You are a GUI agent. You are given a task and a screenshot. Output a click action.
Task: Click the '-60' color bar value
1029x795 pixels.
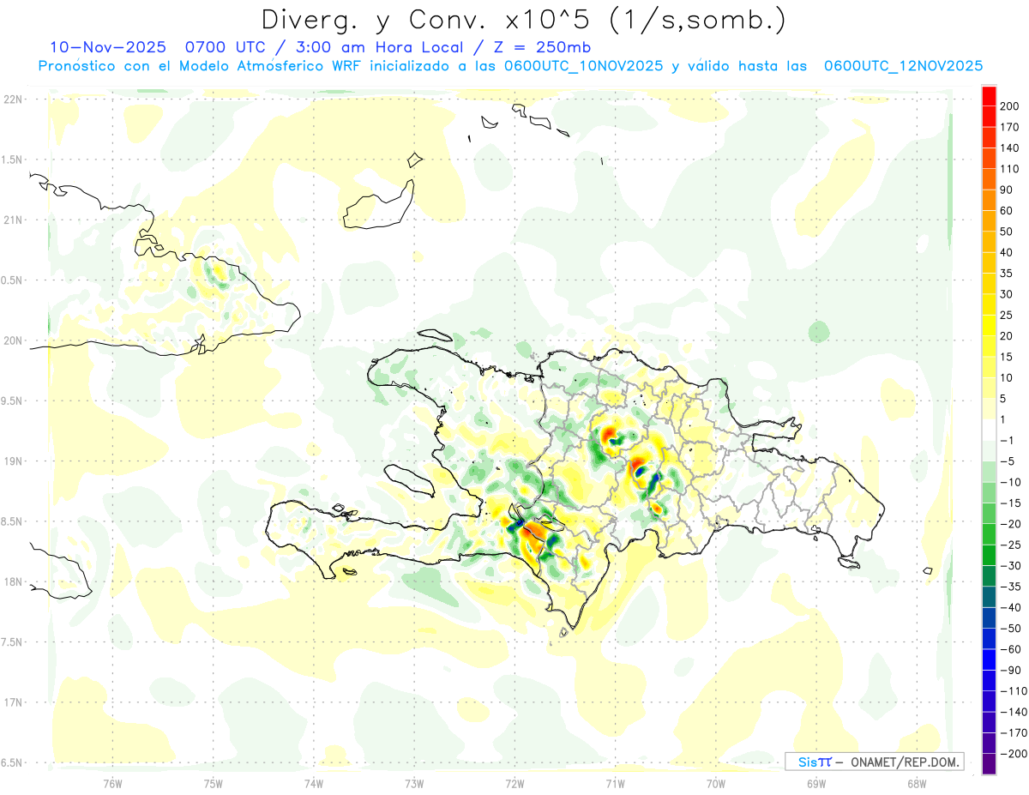[1011, 649]
